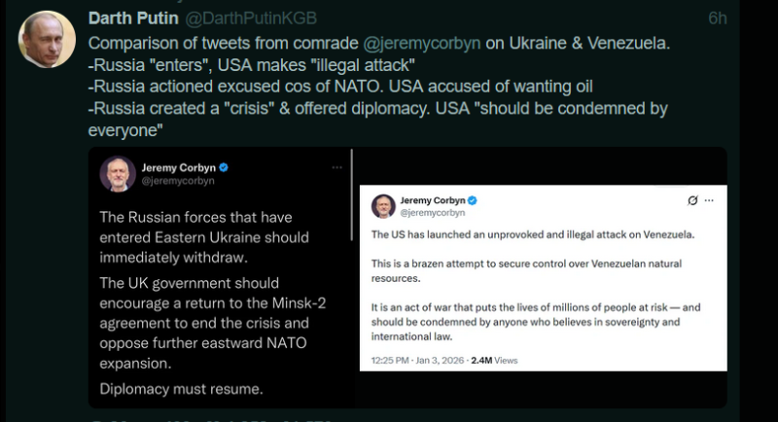Open three-dot menu in the dark left screenshot
This screenshot has height=422, width=778.
tap(336, 167)
